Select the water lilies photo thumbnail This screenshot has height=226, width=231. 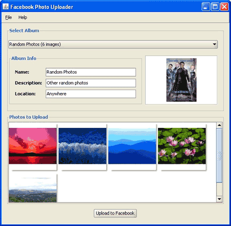(182, 146)
